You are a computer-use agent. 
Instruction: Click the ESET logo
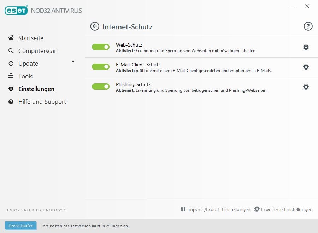coord(16,10)
